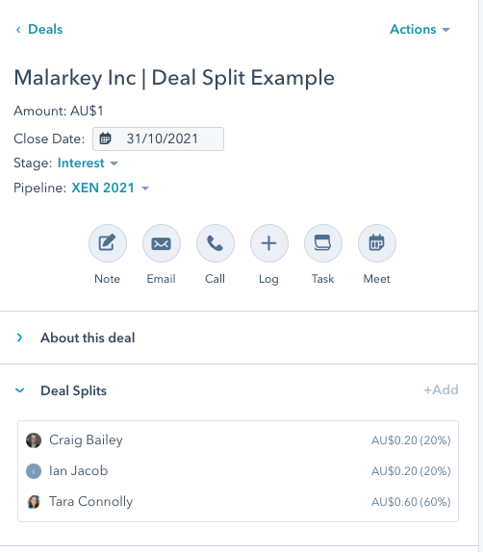
Task: Click Tara Connolly's avatar photo
Action: click(x=34, y=502)
